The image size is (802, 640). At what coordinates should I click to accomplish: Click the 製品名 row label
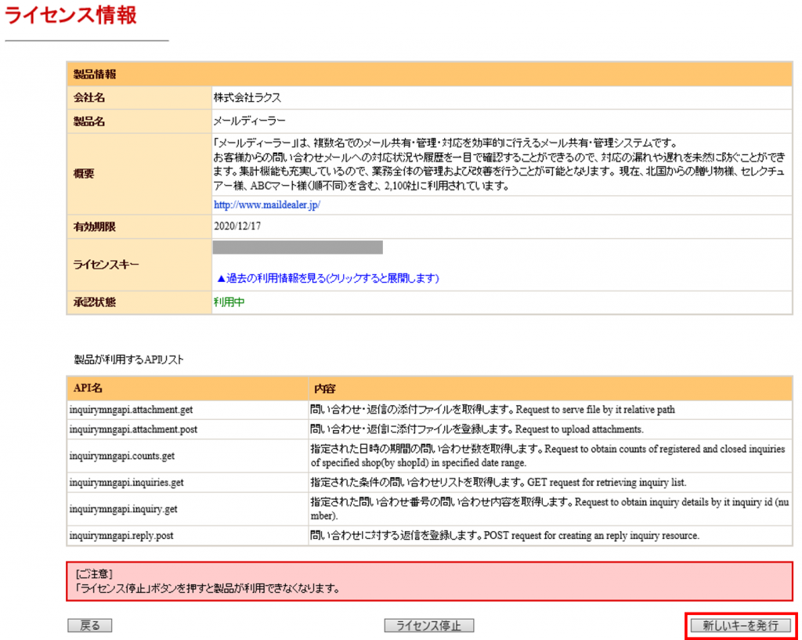[89, 121]
